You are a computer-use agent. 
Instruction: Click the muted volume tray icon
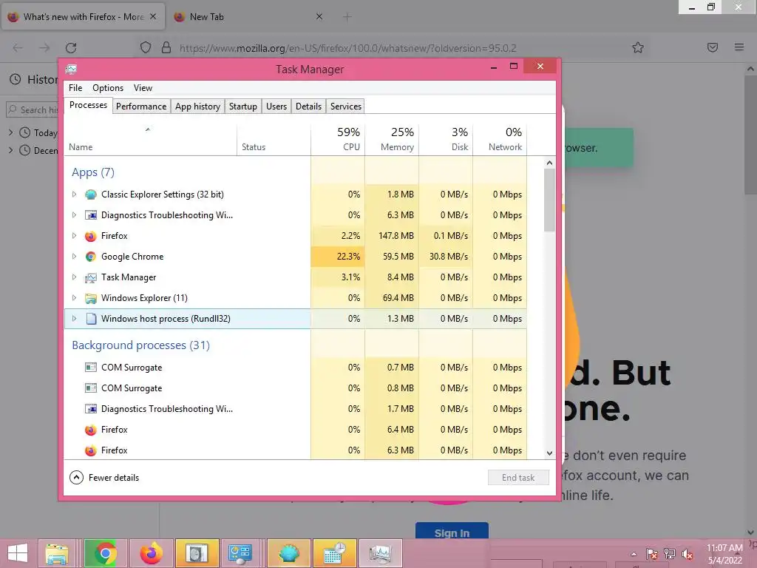click(688, 555)
